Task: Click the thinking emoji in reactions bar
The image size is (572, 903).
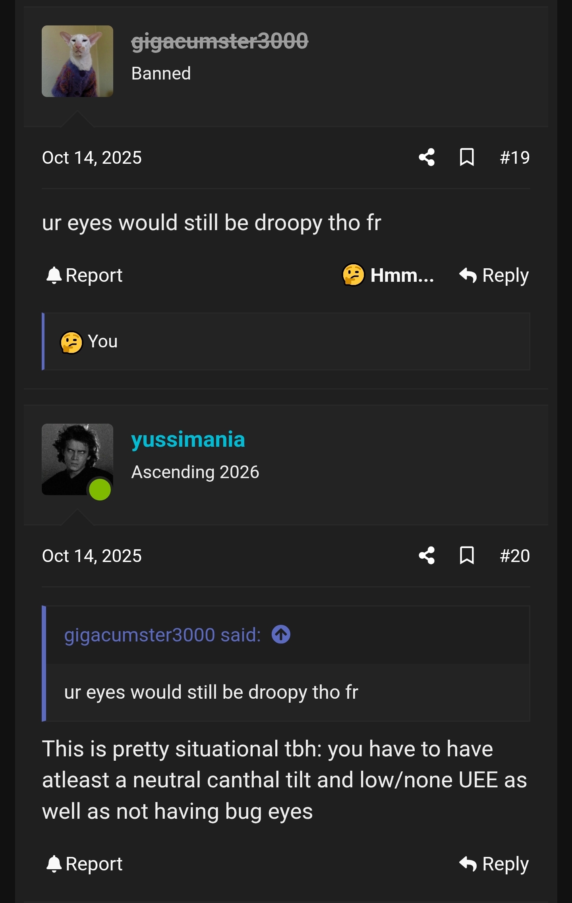Action: 71,342
